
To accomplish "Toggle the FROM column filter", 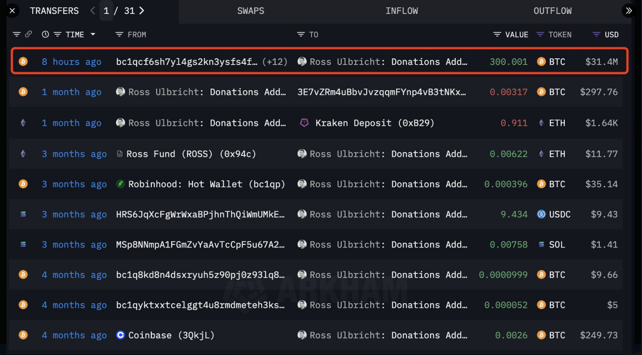I will [x=119, y=35].
